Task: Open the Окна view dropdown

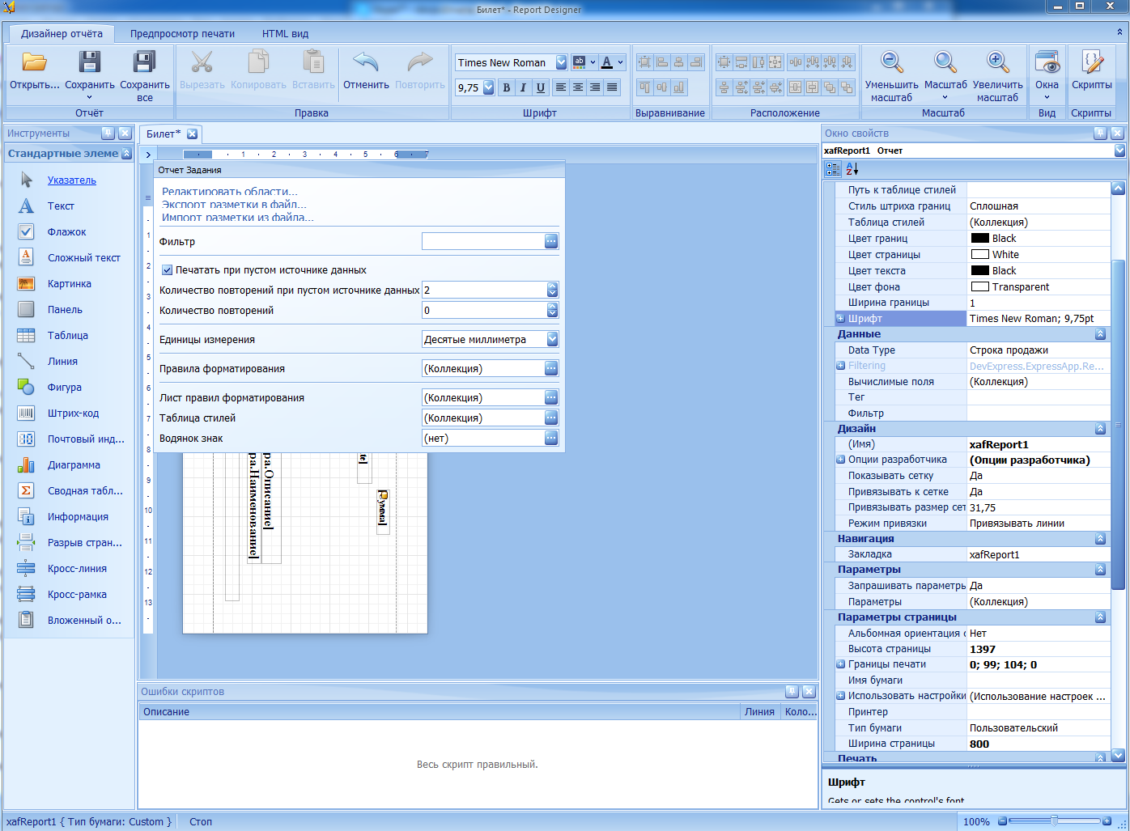Action: point(1047,98)
